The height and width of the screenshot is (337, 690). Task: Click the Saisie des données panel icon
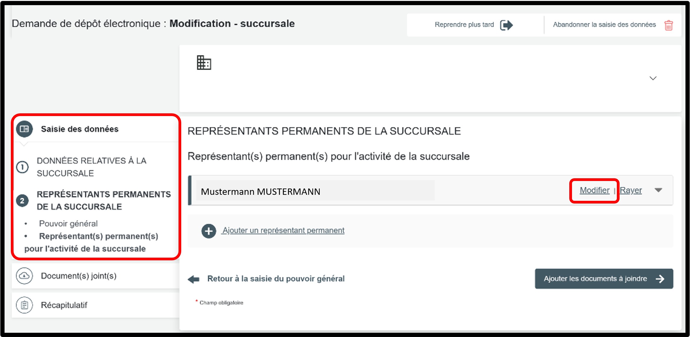(24, 129)
